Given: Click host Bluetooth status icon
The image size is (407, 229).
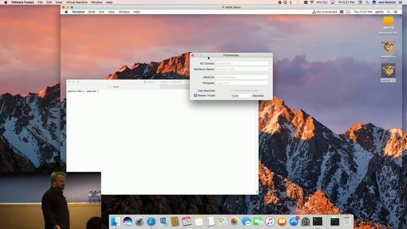Looking at the screenshot, I should 291,3.
